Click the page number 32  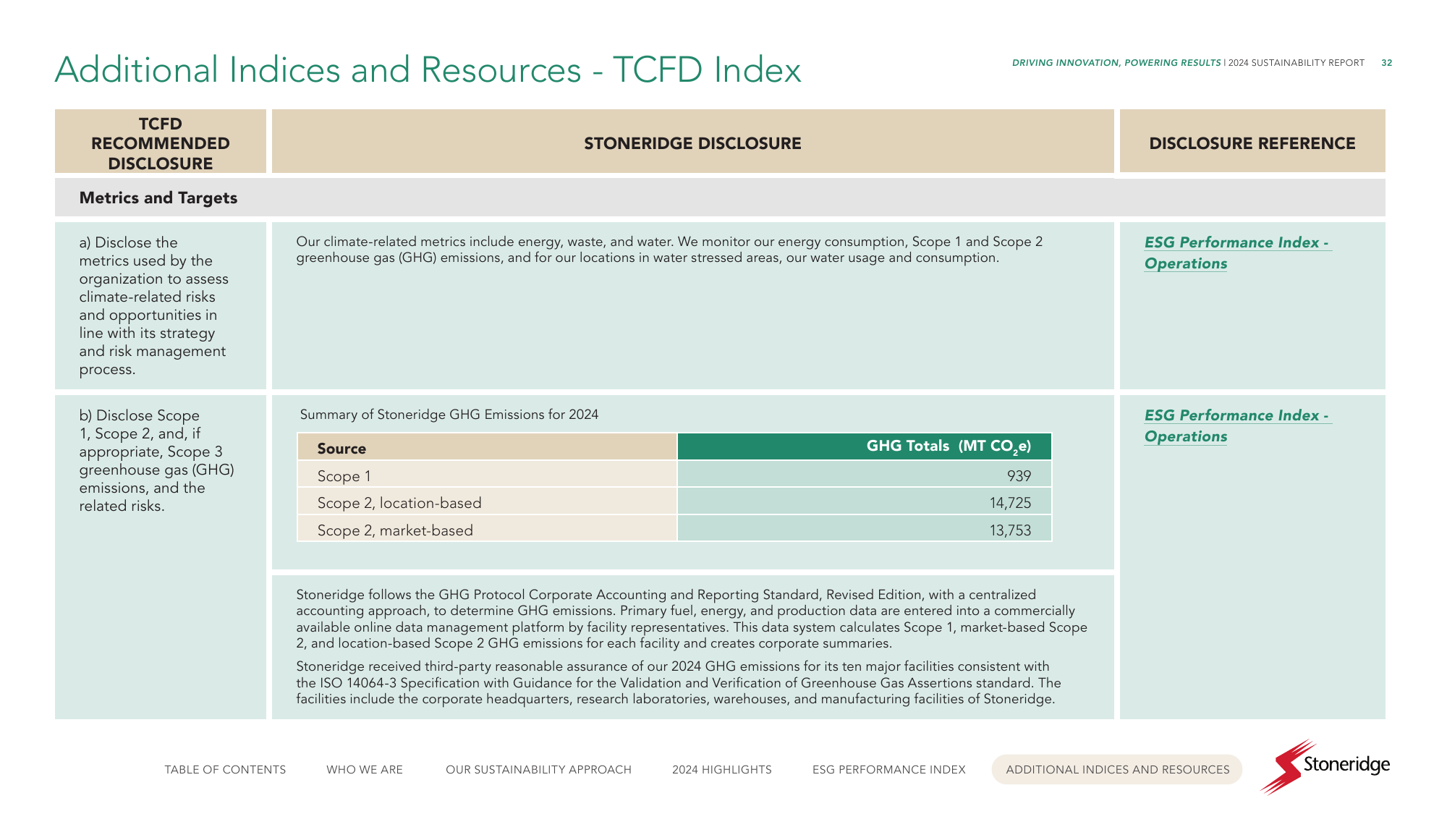click(x=1386, y=63)
